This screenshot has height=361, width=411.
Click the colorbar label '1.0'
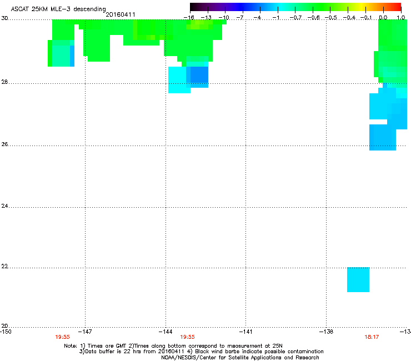click(401, 18)
